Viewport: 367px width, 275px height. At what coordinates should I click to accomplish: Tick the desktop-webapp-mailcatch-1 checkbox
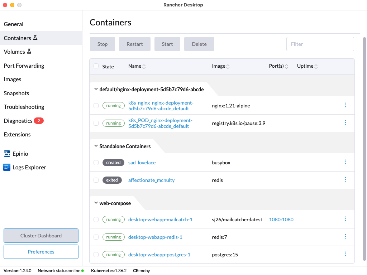[96, 219]
